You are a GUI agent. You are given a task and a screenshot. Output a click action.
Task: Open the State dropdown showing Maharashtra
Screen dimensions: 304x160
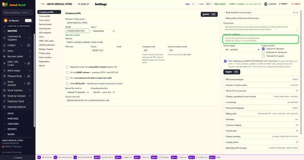tap(103, 31)
